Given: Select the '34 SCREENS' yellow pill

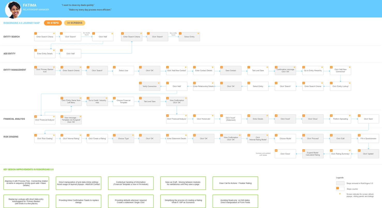Looking at the screenshot, I should point(74,23).
